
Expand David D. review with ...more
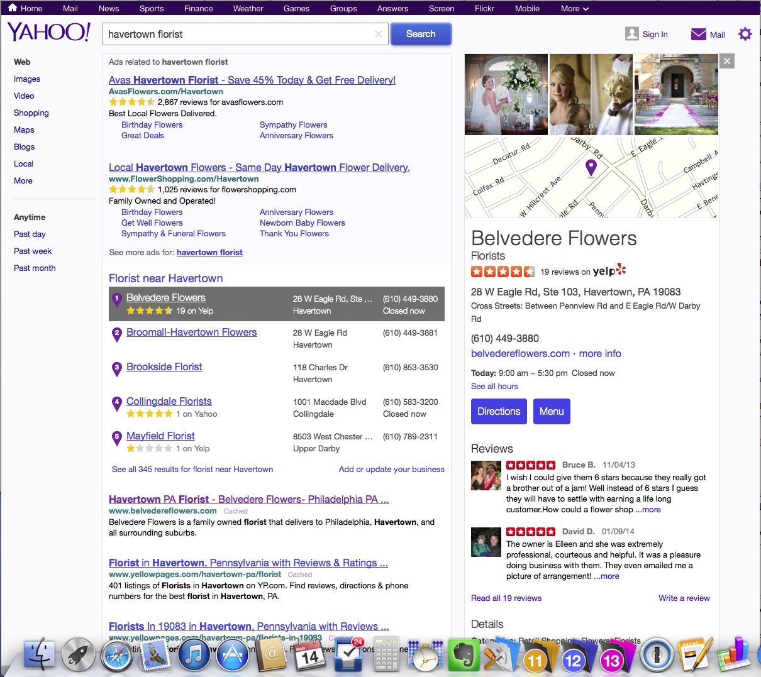(x=606, y=576)
